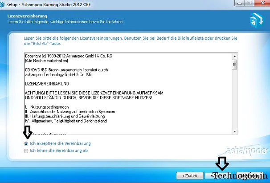
Task: Cancel setup with the Abbrechen button
Action: (x=250, y=176)
